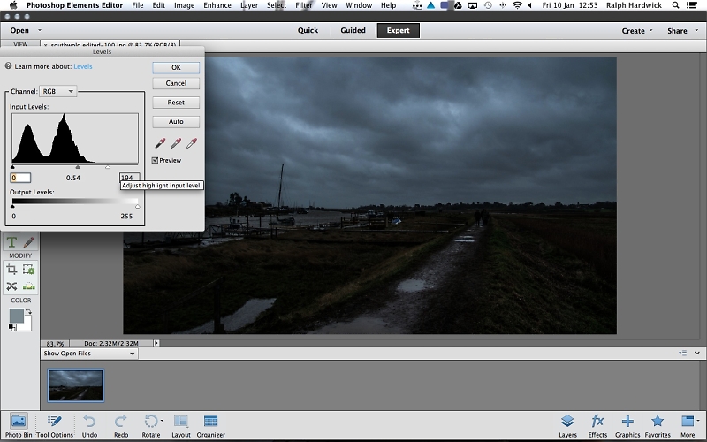This screenshot has height=442, width=707.
Task: Select the black point eyedropper in Levels
Action: point(160,143)
